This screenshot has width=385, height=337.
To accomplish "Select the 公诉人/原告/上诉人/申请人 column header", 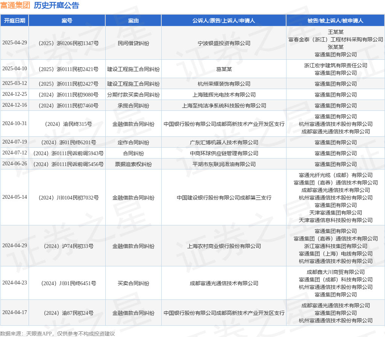I will (x=224, y=21).
